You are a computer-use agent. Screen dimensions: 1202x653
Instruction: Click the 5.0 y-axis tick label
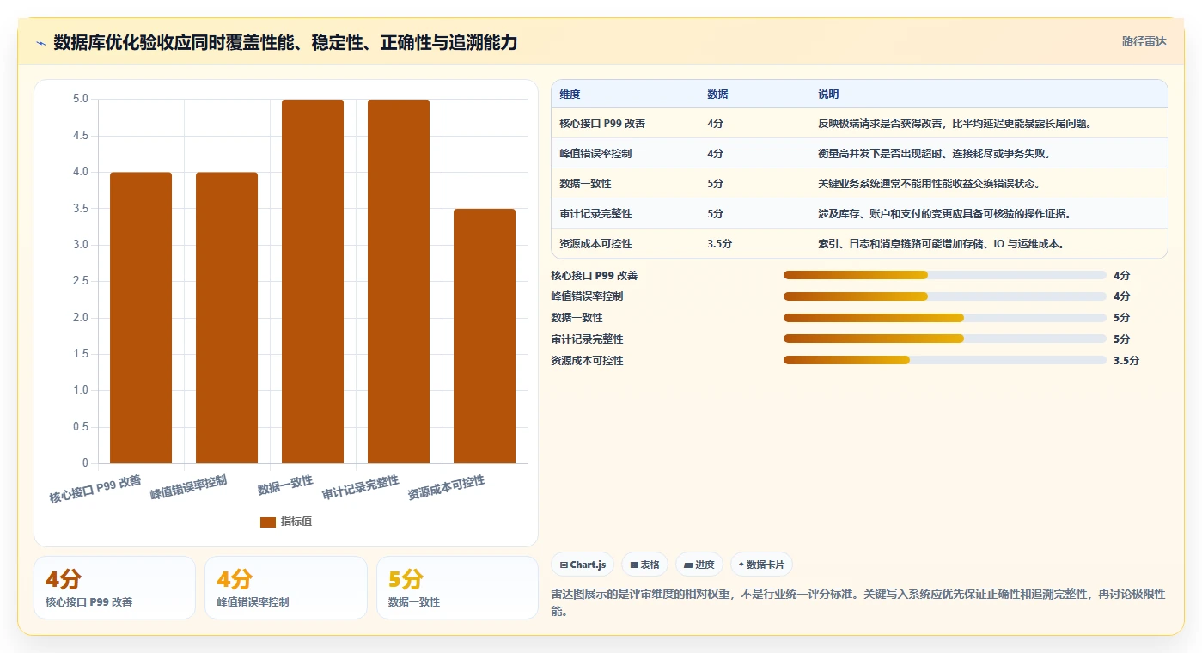pyautogui.click(x=81, y=99)
